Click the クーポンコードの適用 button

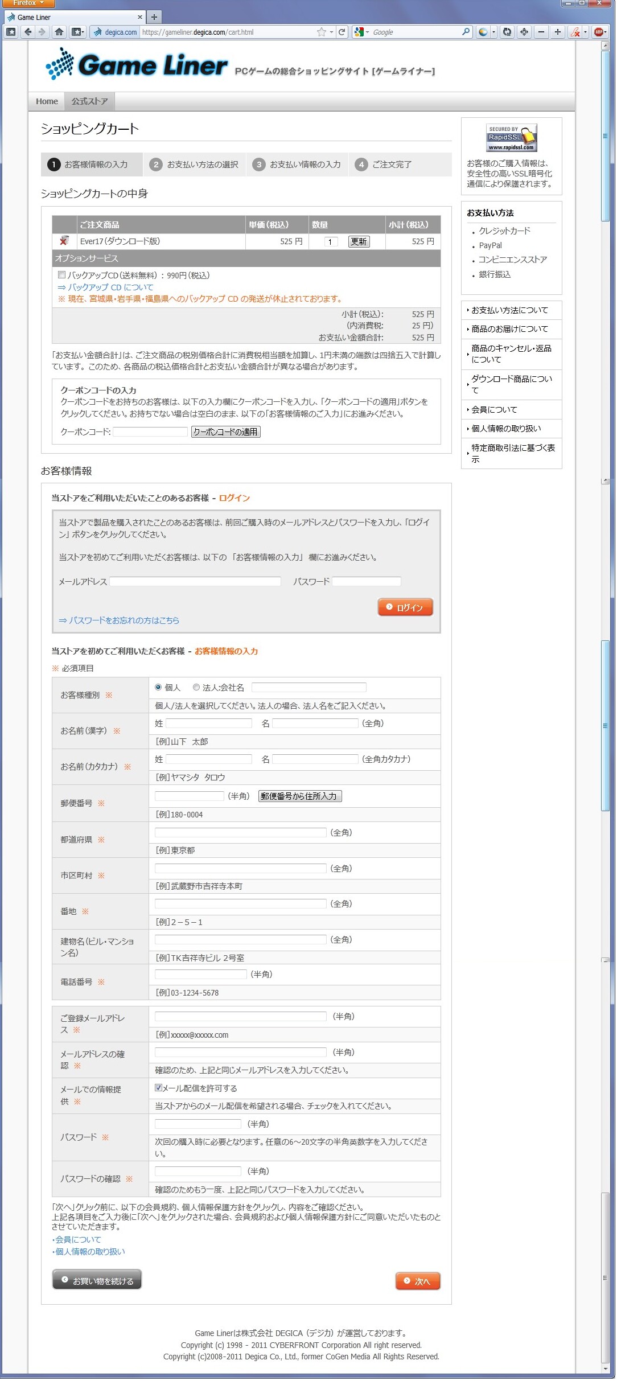coord(226,431)
